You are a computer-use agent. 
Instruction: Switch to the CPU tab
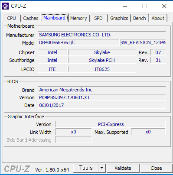pyautogui.click(x=11, y=18)
